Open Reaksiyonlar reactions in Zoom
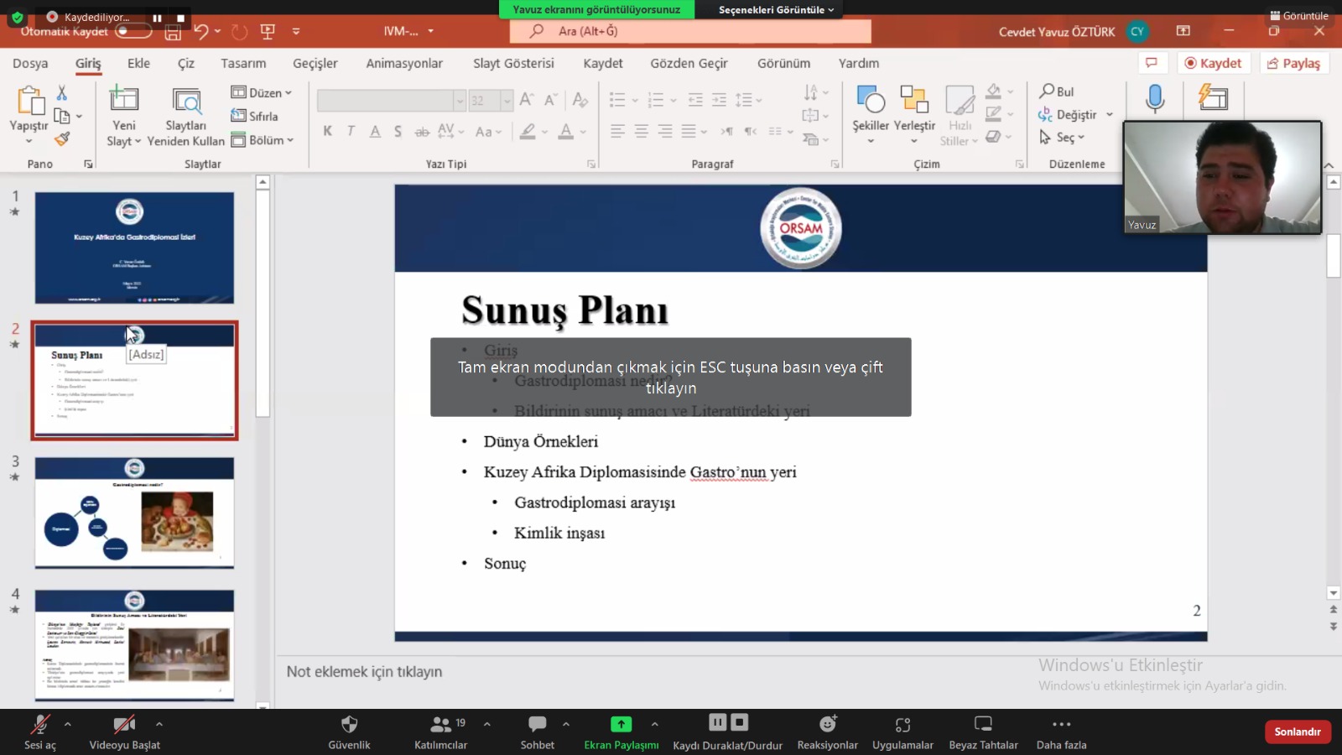The height and width of the screenshot is (755, 1342). (828, 732)
